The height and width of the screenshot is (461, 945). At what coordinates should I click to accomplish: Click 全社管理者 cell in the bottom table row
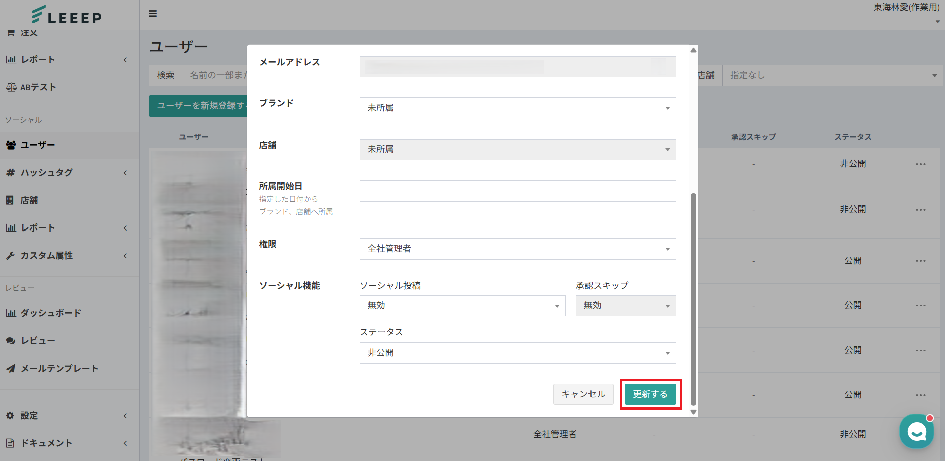tap(555, 434)
